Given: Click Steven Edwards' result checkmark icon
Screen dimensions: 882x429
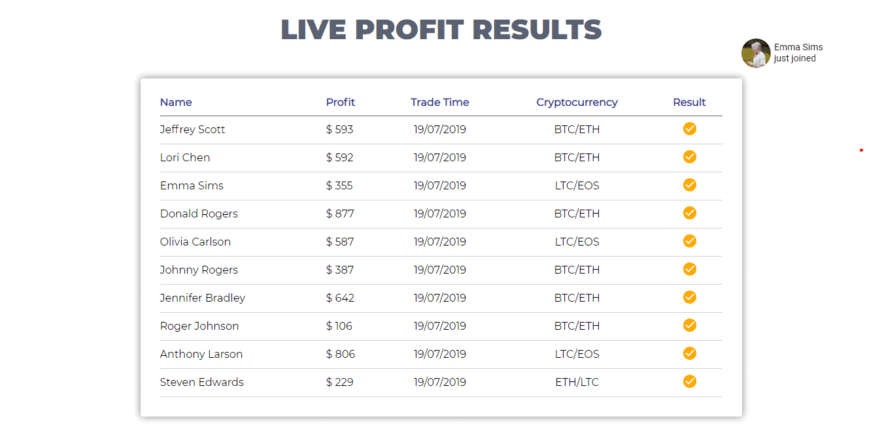Looking at the screenshot, I should 689,381.
